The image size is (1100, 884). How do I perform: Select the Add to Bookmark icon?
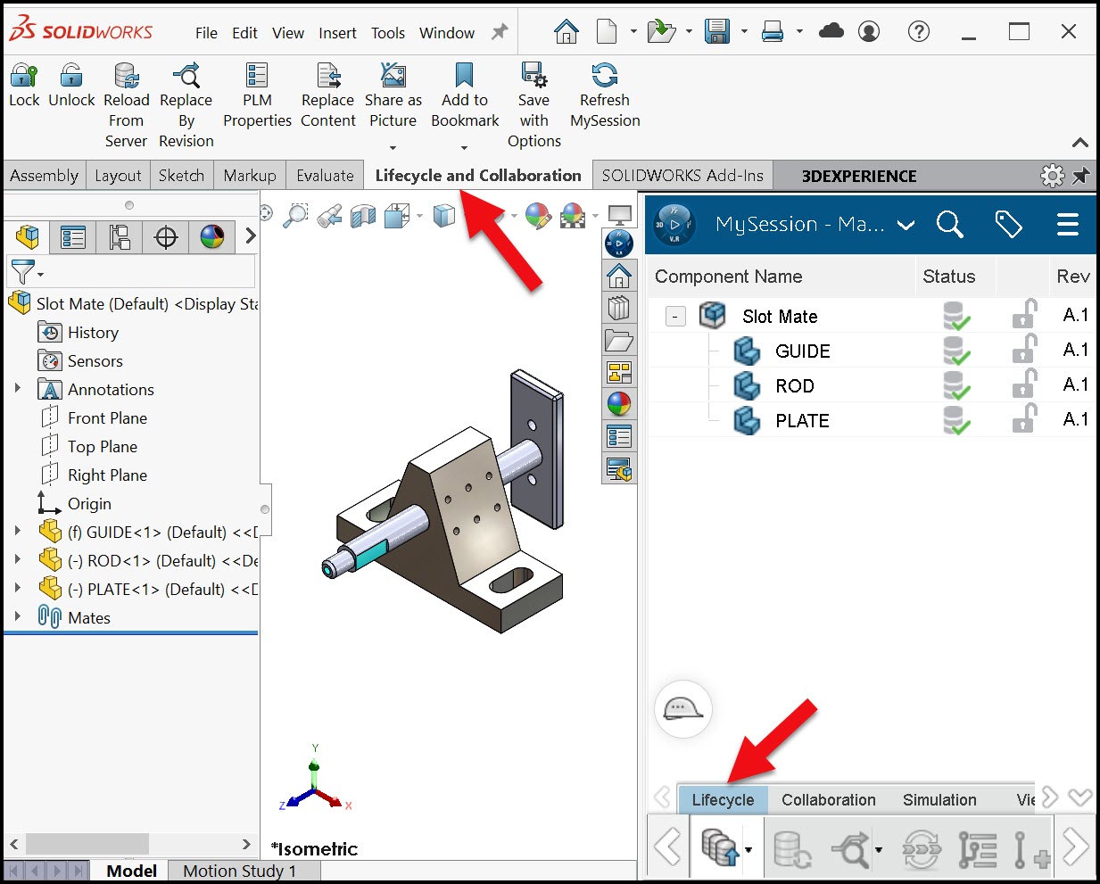click(x=464, y=77)
